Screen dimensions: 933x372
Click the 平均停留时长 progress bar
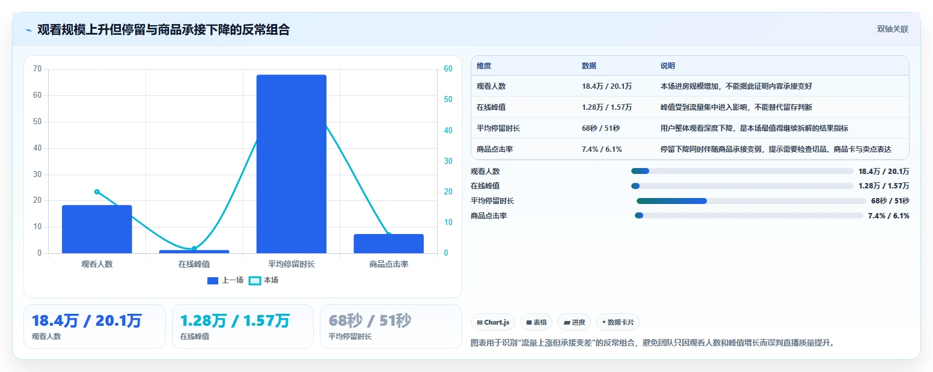pyautogui.click(x=751, y=201)
